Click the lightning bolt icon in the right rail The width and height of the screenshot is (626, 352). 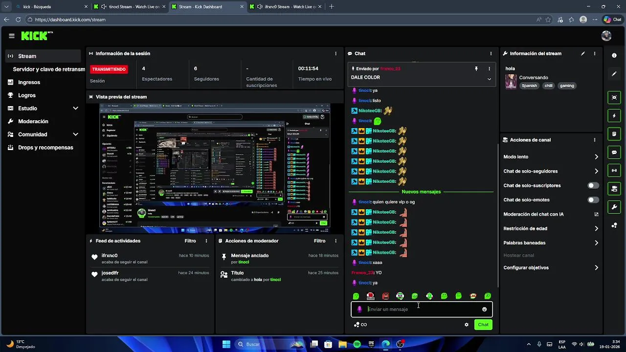pyautogui.click(x=614, y=116)
